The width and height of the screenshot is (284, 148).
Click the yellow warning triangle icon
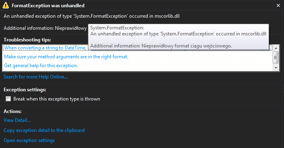coord(6,5)
